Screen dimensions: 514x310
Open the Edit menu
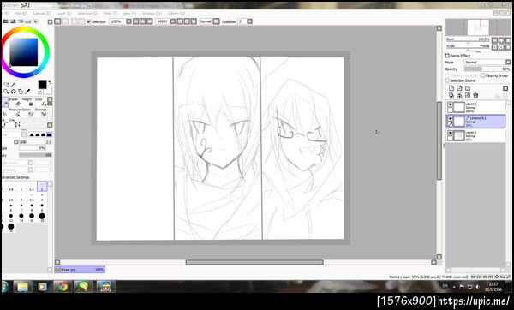pyautogui.click(x=20, y=14)
